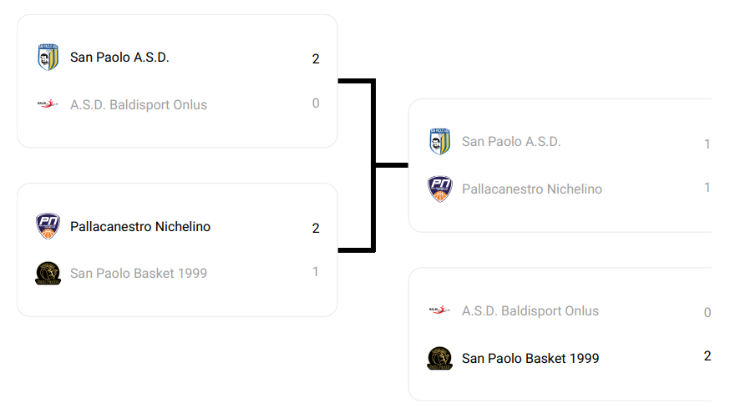Click San Paolo Basket 1999 logo in third-place match

(439, 358)
